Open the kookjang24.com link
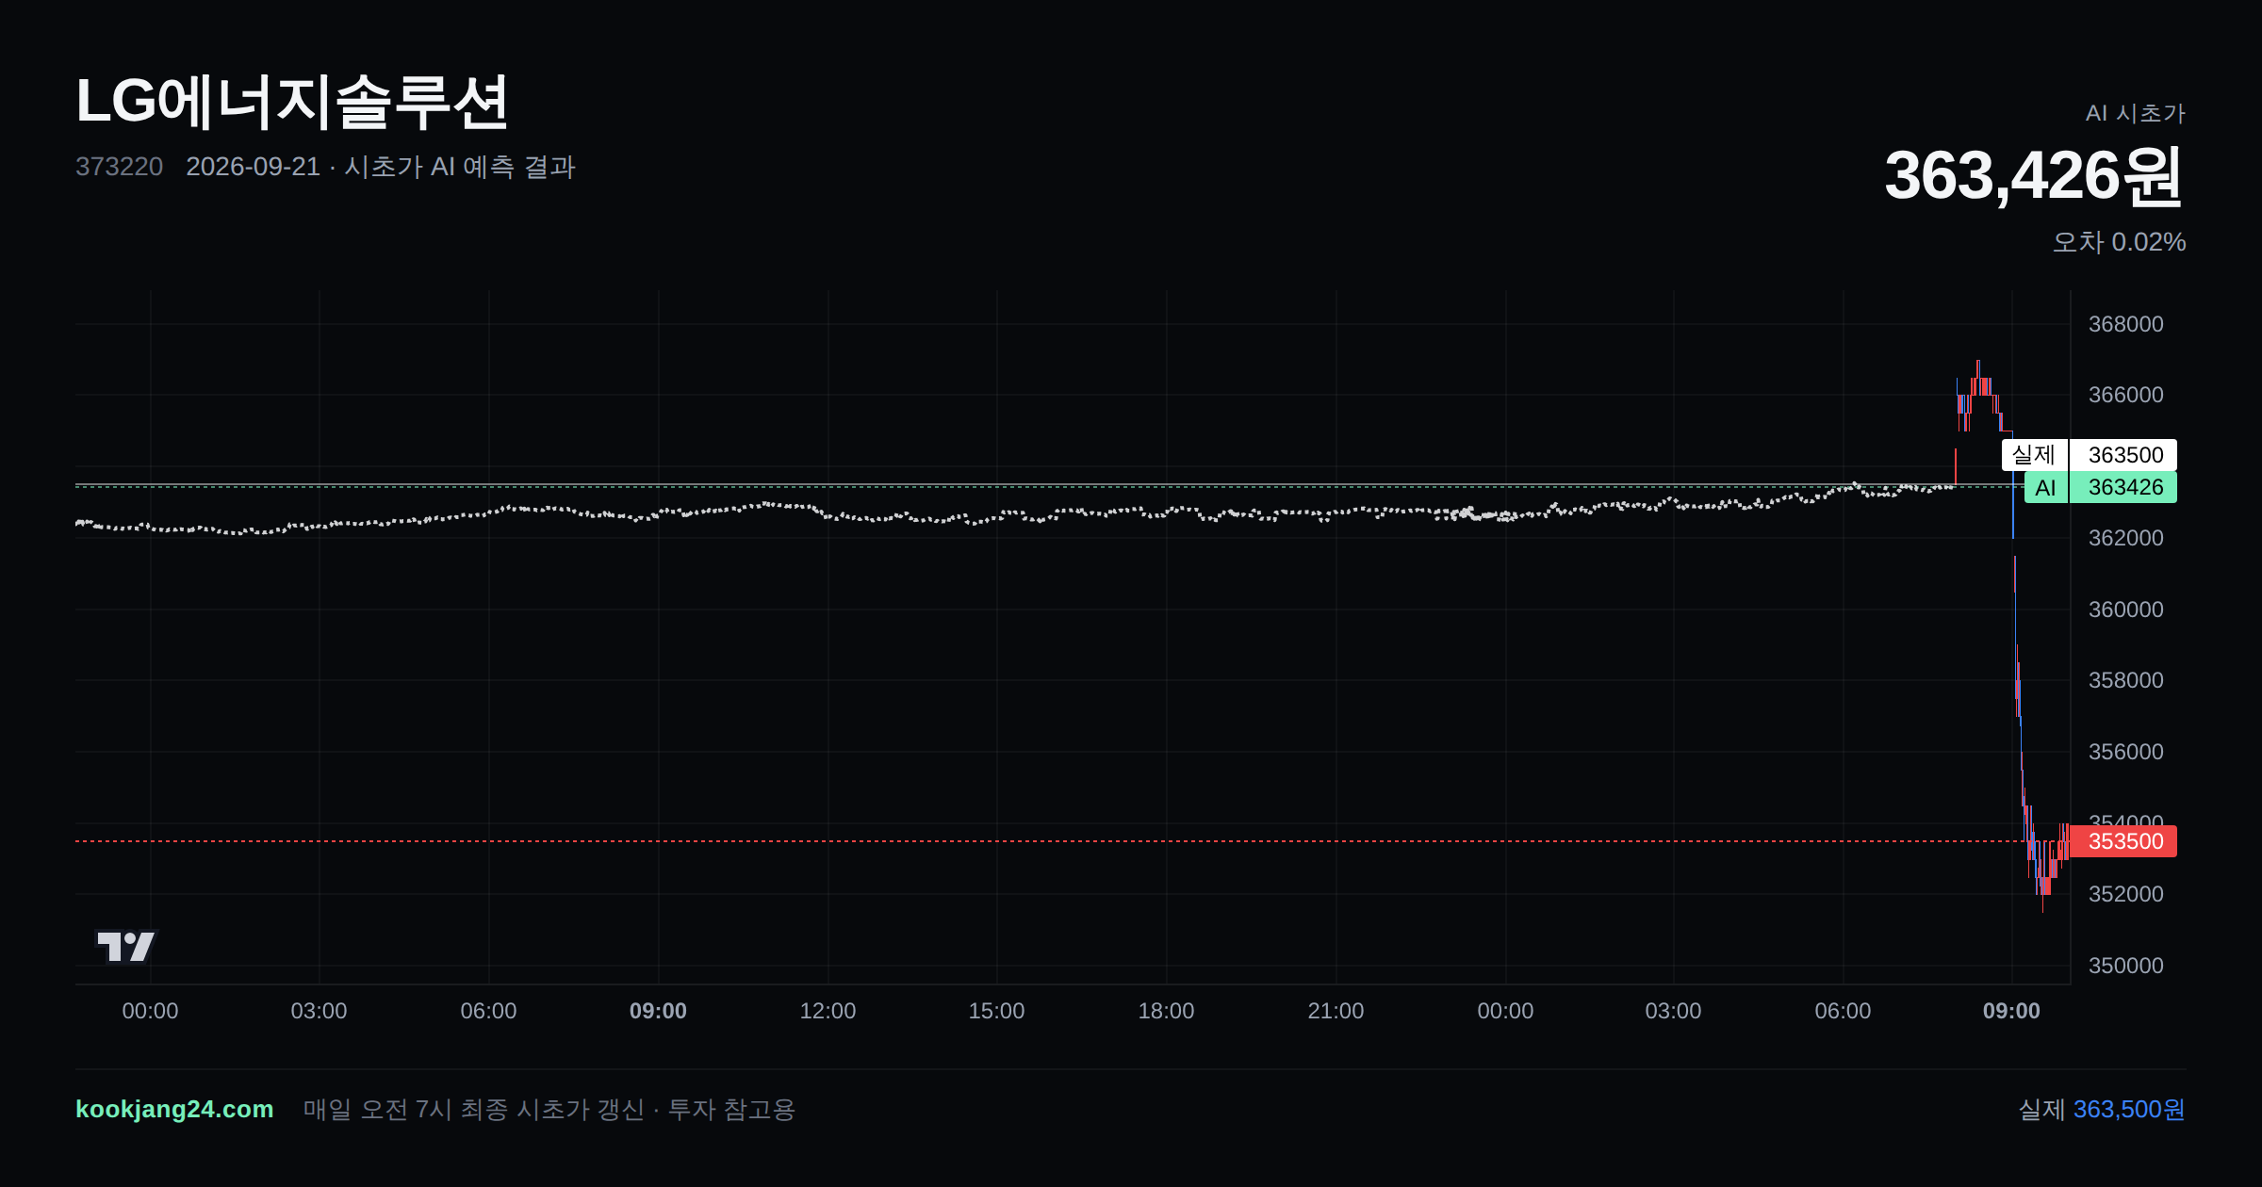The width and height of the screenshot is (2262, 1187). tap(174, 1109)
